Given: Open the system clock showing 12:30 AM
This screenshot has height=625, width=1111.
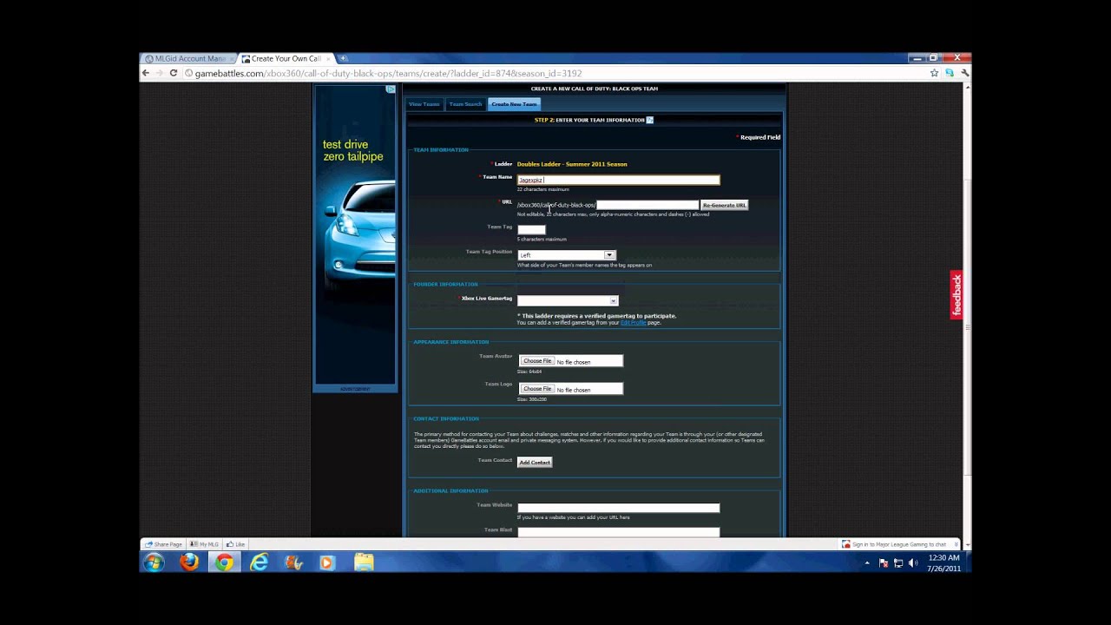Looking at the screenshot, I should click(x=943, y=562).
